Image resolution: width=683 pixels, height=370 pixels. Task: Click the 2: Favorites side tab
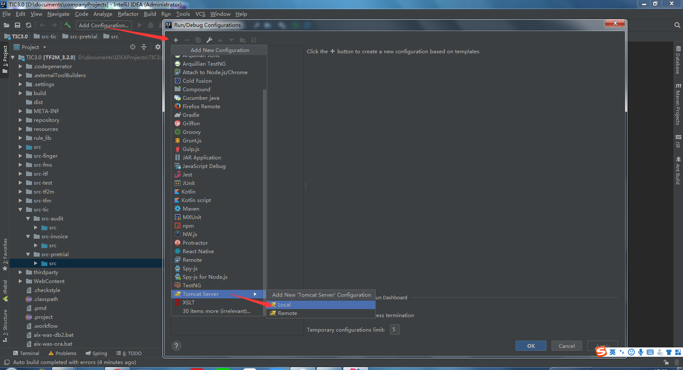[5, 255]
